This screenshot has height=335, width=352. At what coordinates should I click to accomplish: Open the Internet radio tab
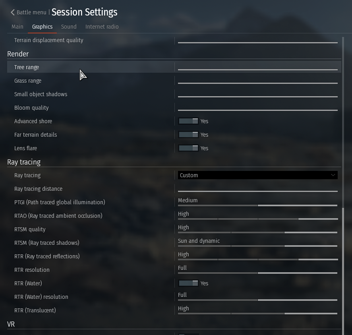tap(102, 27)
